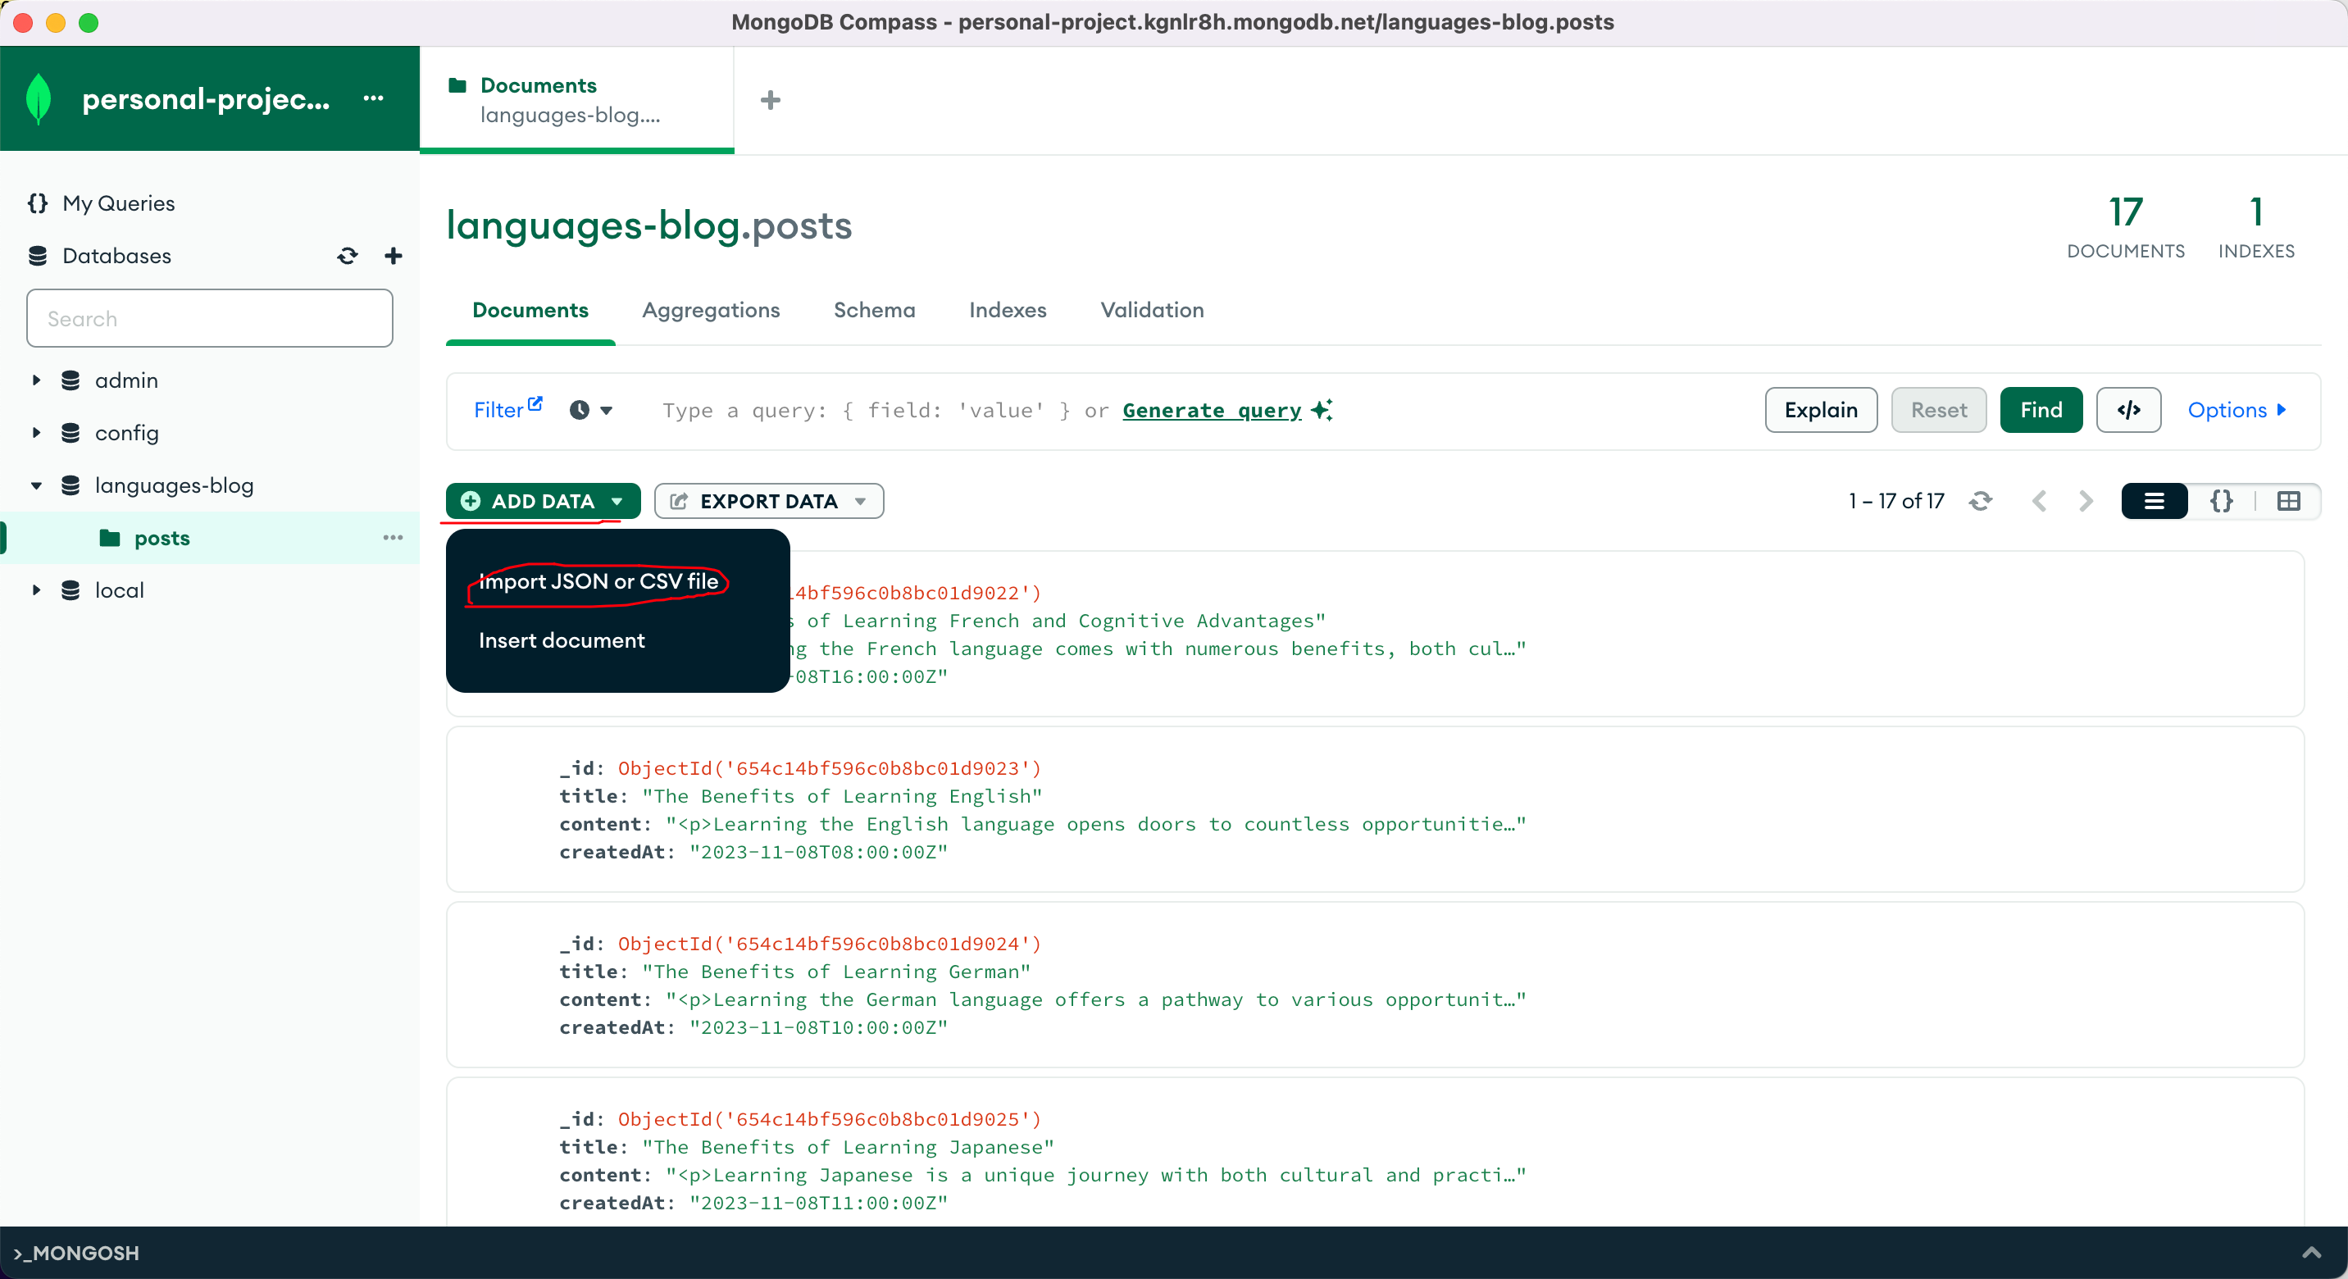This screenshot has height=1279, width=2348.
Task: Click the ADD DATA dropdown arrow
Action: 616,501
